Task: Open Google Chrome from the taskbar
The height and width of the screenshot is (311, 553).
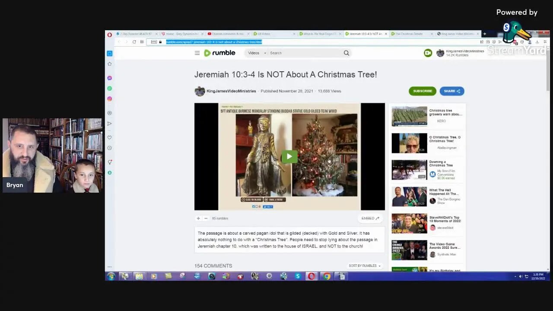Action: (x=327, y=276)
